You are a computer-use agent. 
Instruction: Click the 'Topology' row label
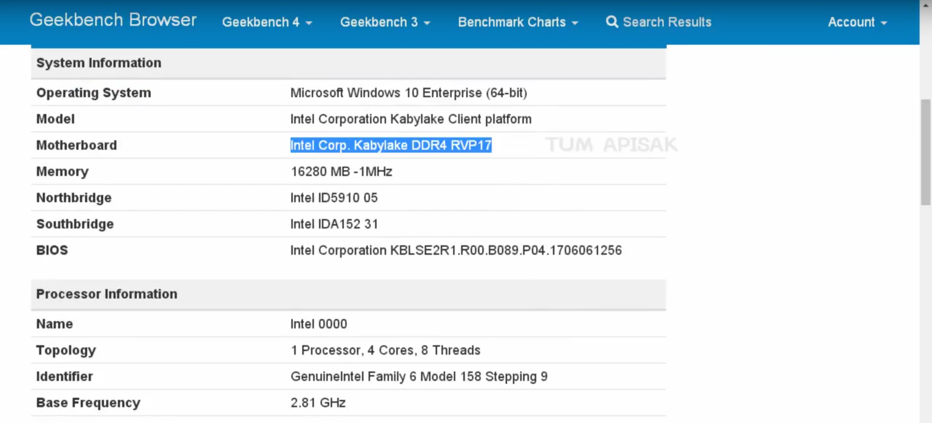pyautogui.click(x=66, y=351)
